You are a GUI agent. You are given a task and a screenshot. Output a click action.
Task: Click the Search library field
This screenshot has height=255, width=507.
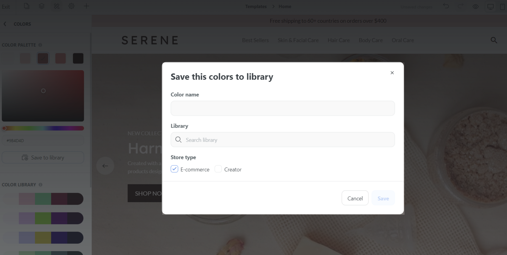click(283, 140)
